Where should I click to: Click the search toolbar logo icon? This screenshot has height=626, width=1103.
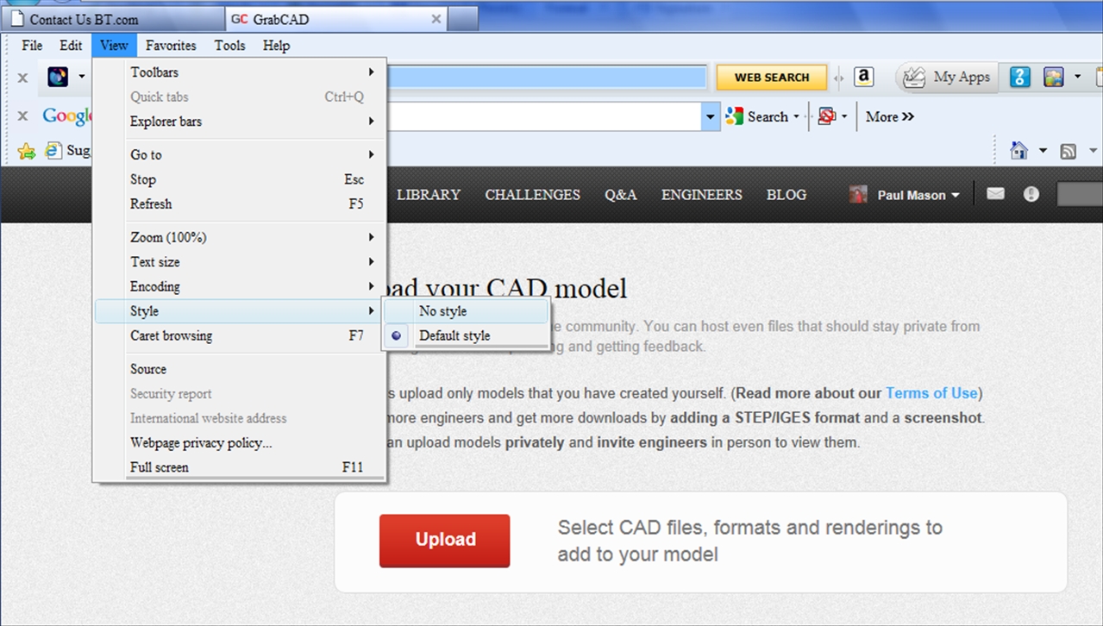coord(58,77)
